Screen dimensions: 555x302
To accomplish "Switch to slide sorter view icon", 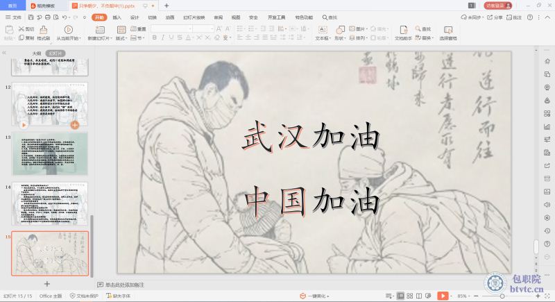I will [410, 296].
